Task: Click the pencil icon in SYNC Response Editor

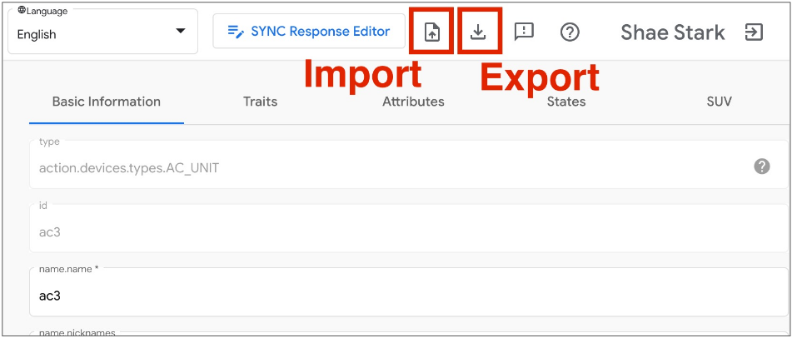Action: point(236,32)
